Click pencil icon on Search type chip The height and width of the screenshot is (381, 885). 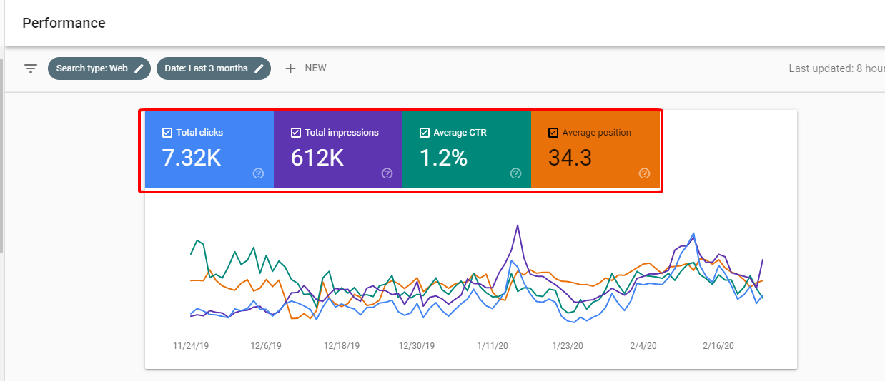click(x=139, y=68)
